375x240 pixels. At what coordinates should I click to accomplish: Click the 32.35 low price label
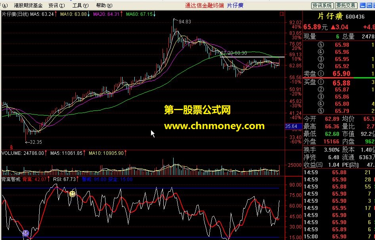[36, 142]
